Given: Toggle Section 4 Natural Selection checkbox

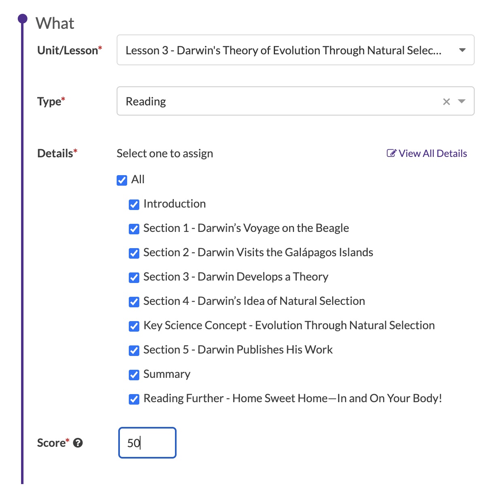Looking at the screenshot, I should tap(134, 302).
